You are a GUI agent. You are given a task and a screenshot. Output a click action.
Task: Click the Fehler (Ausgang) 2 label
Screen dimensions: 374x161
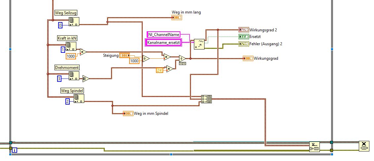[x=266, y=44]
